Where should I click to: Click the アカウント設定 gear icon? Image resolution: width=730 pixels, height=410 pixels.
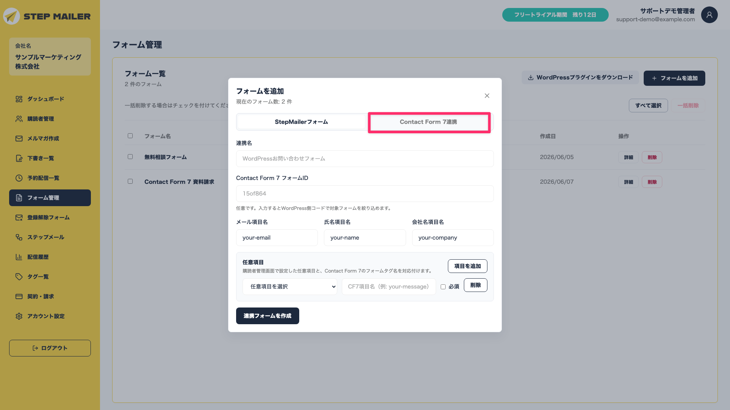point(19,316)
